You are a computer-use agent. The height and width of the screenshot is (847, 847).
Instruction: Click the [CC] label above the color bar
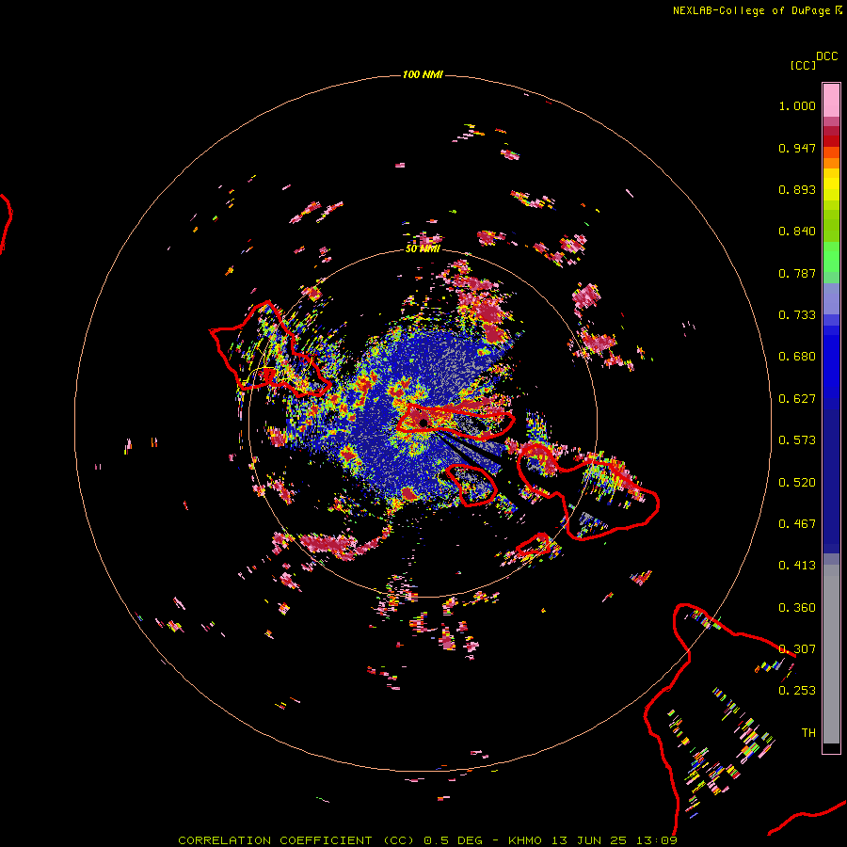pos(803,65)
